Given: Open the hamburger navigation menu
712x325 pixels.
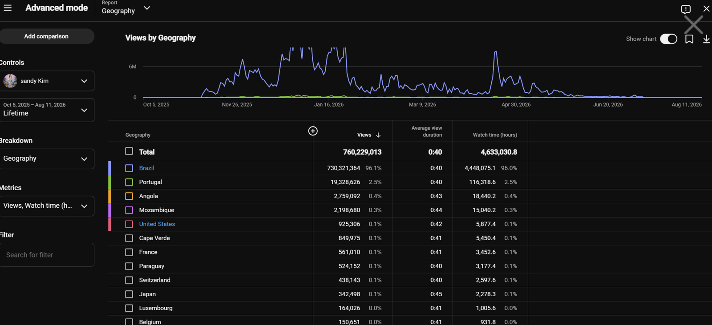Looking at the screenshot, I should point(8,8).
